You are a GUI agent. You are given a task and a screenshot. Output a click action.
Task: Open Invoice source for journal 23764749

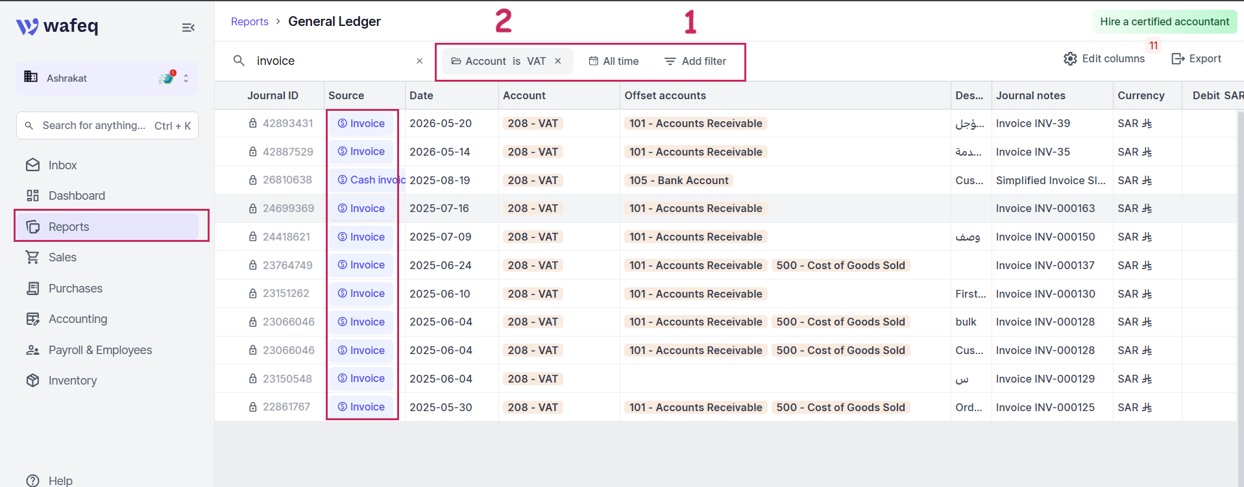click(361, 265)
